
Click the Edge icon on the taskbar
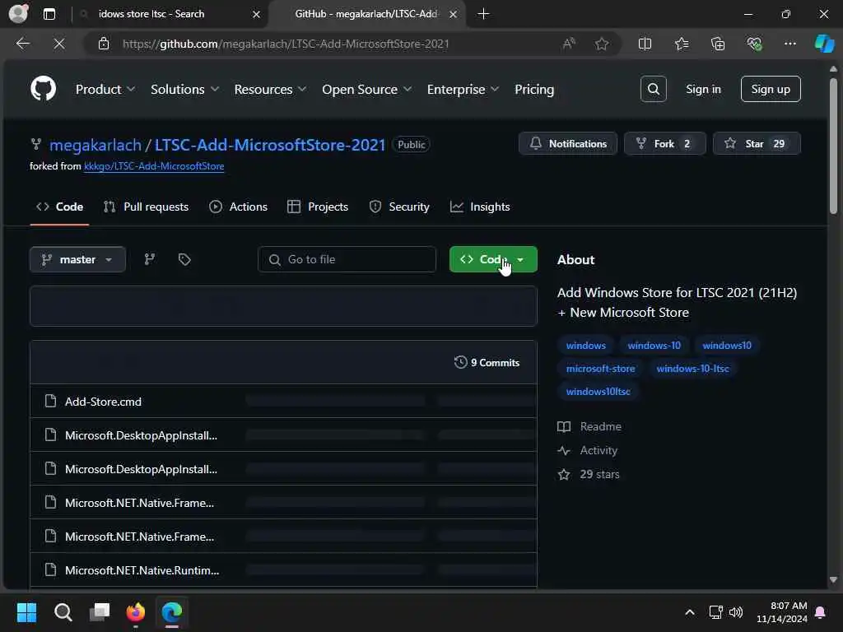tap(172, 612)
